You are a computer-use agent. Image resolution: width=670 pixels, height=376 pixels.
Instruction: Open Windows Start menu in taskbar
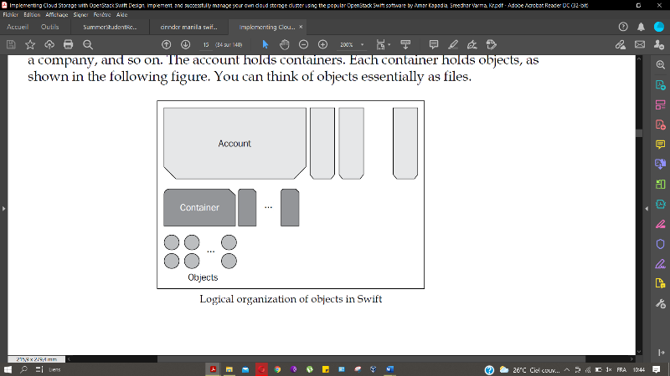tap(8, 368)
